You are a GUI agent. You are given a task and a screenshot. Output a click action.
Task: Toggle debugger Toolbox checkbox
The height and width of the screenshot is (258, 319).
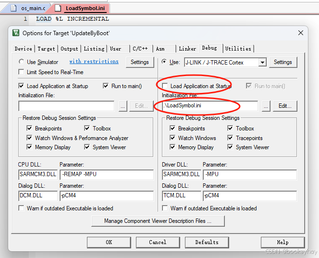click(230, 128)
